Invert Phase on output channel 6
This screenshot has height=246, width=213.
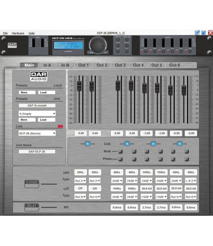pyautogui.click(x=186, y=159)
